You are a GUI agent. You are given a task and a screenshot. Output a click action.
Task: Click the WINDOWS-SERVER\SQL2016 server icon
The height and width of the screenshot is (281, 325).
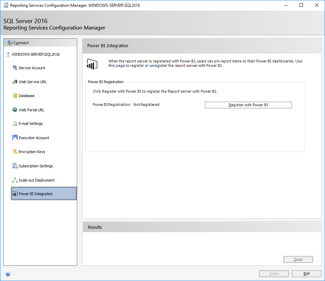[8, 54]
